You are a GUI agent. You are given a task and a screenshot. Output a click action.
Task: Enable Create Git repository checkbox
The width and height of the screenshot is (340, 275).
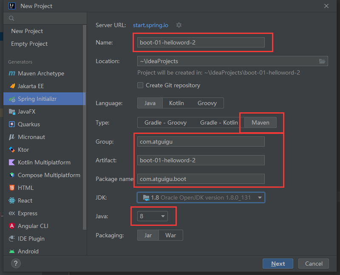140,85
